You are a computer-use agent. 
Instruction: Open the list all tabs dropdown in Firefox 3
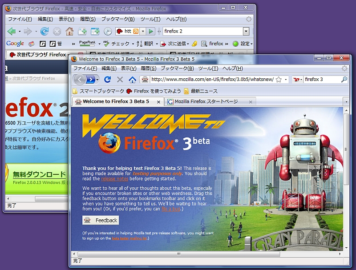pos(346,102)
